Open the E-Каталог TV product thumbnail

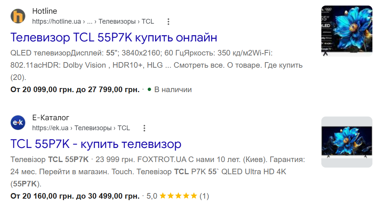347,142
